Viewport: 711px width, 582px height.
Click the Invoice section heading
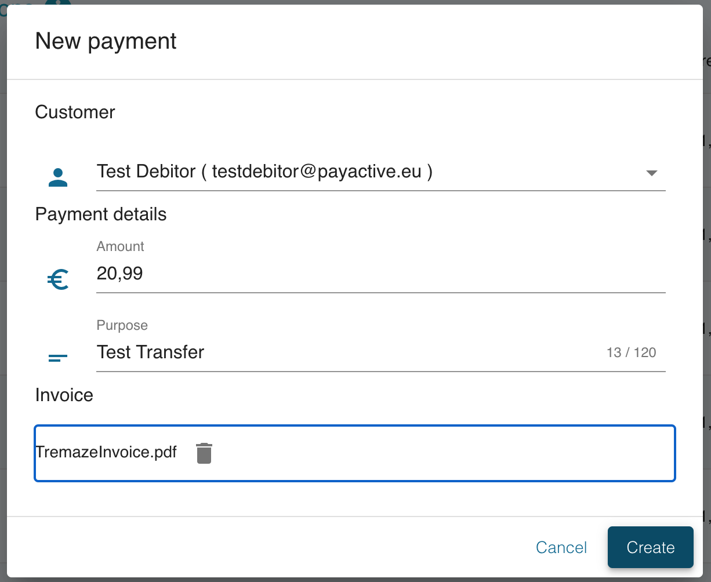coord(64,395)
